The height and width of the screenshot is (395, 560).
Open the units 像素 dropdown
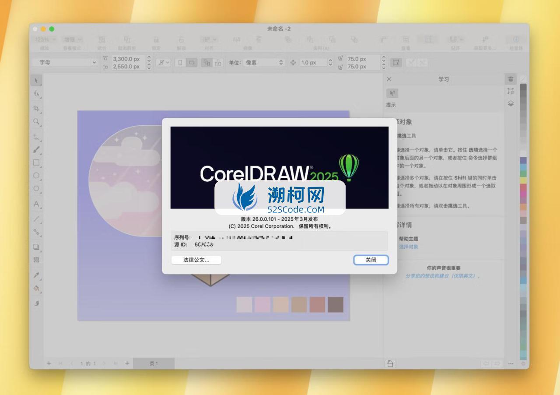pos(264,62)
